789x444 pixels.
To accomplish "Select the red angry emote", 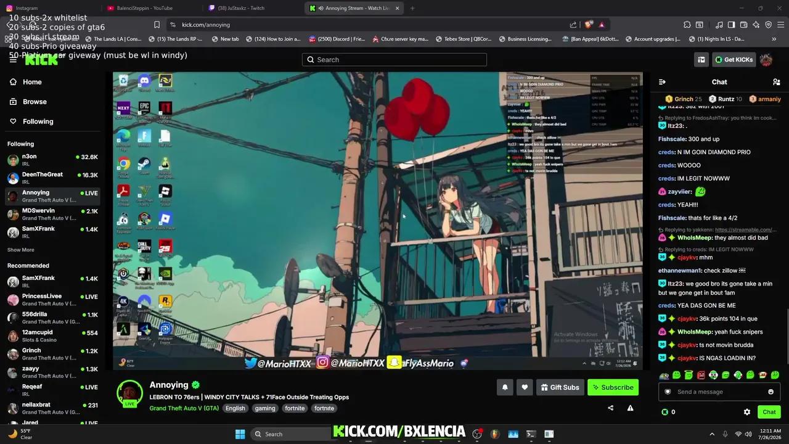I will (x=701, y=375).
